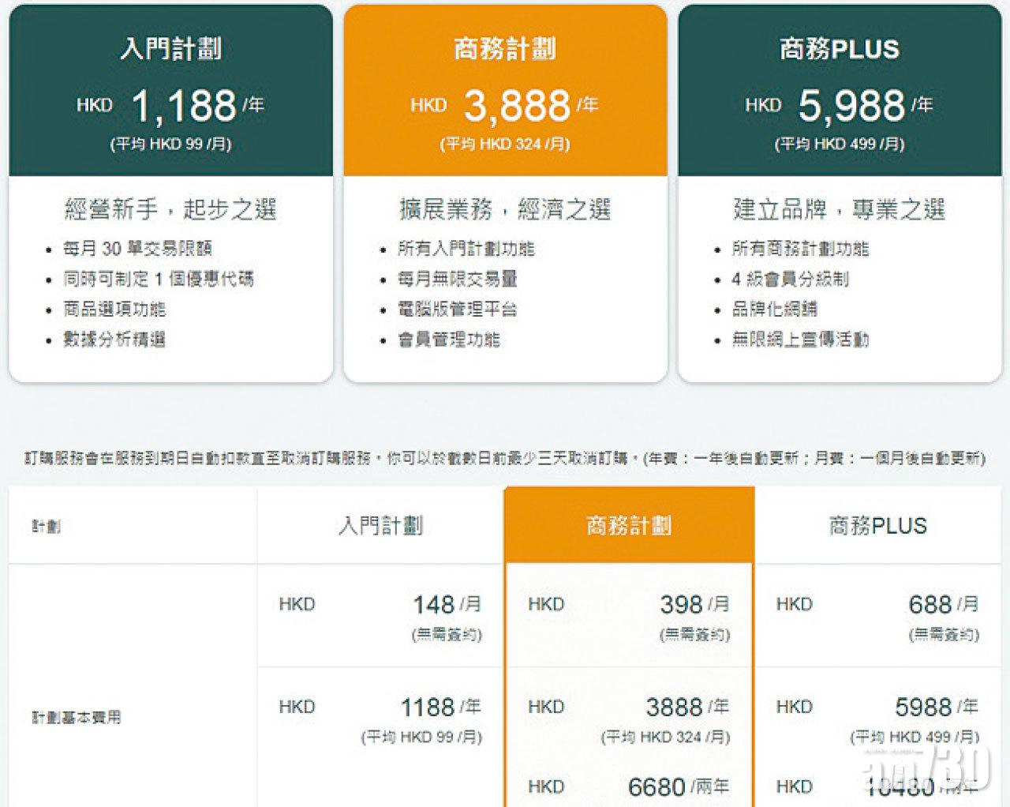The height and width of the screenshot is (807, 1010).
Task: Choose the 商務PLUS pricing card title
Action: pos(839,49)
